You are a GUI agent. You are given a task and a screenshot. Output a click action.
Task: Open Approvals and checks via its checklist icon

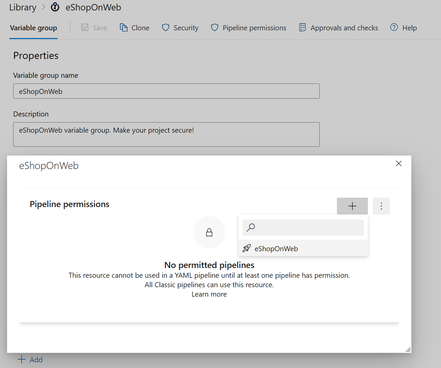[302, 27]
